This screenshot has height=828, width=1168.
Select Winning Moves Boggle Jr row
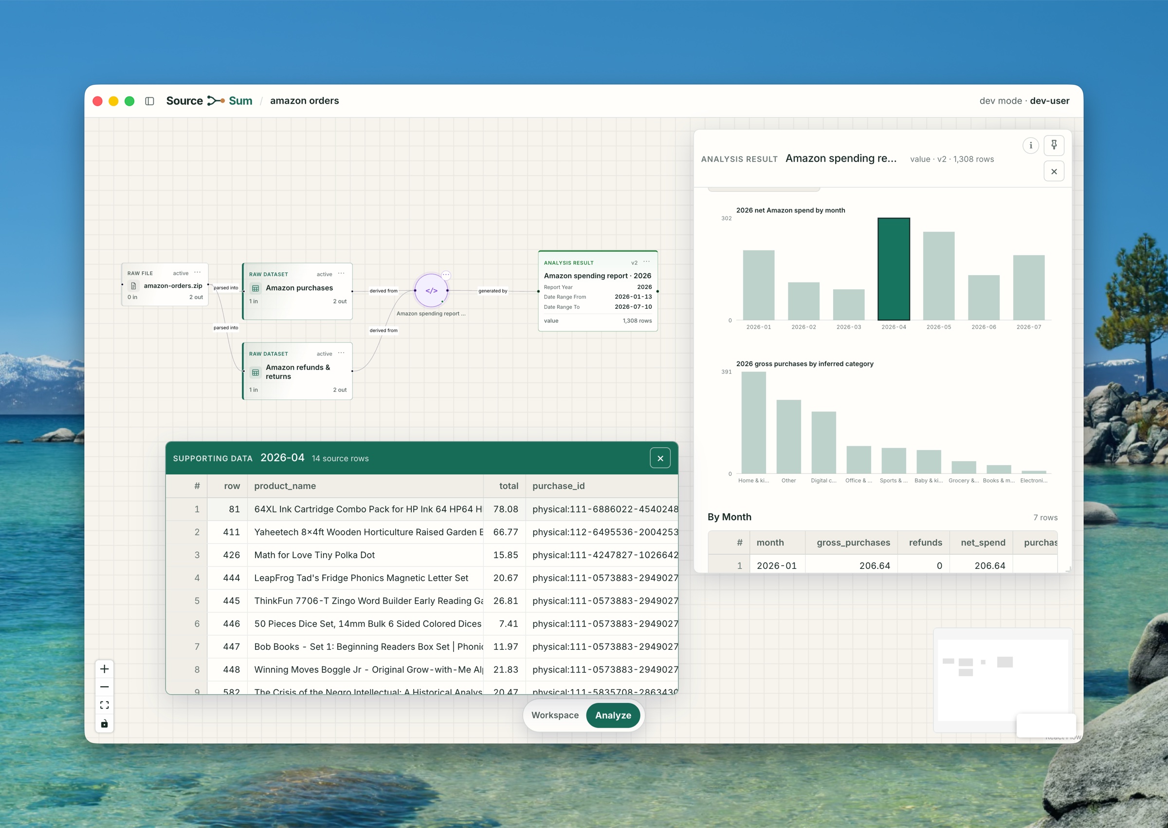[x=422, y=670]
